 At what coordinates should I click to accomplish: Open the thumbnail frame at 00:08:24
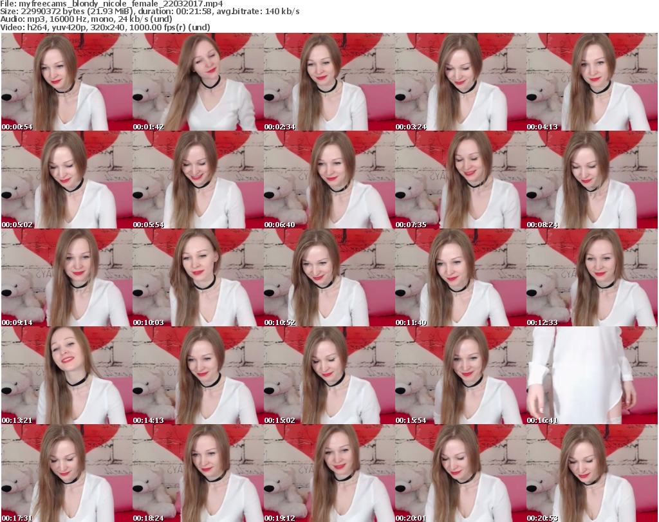click(x=591, y=180)
